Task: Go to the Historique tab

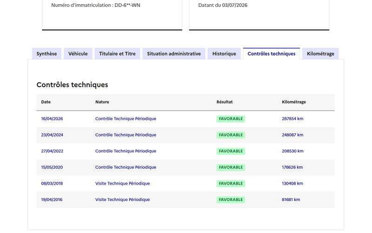Action: (224, 54)
